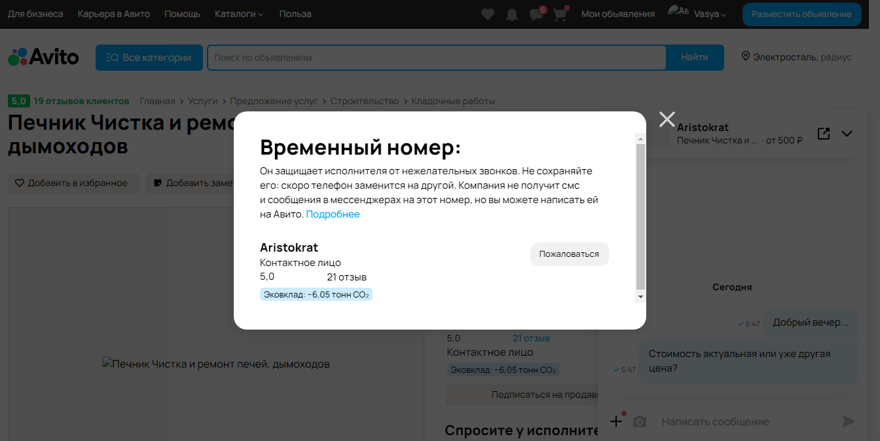Image resolution: width=880 pixels, height=441 pixels.
Task: Click the listing main image
Action: [x=215, y=364]
